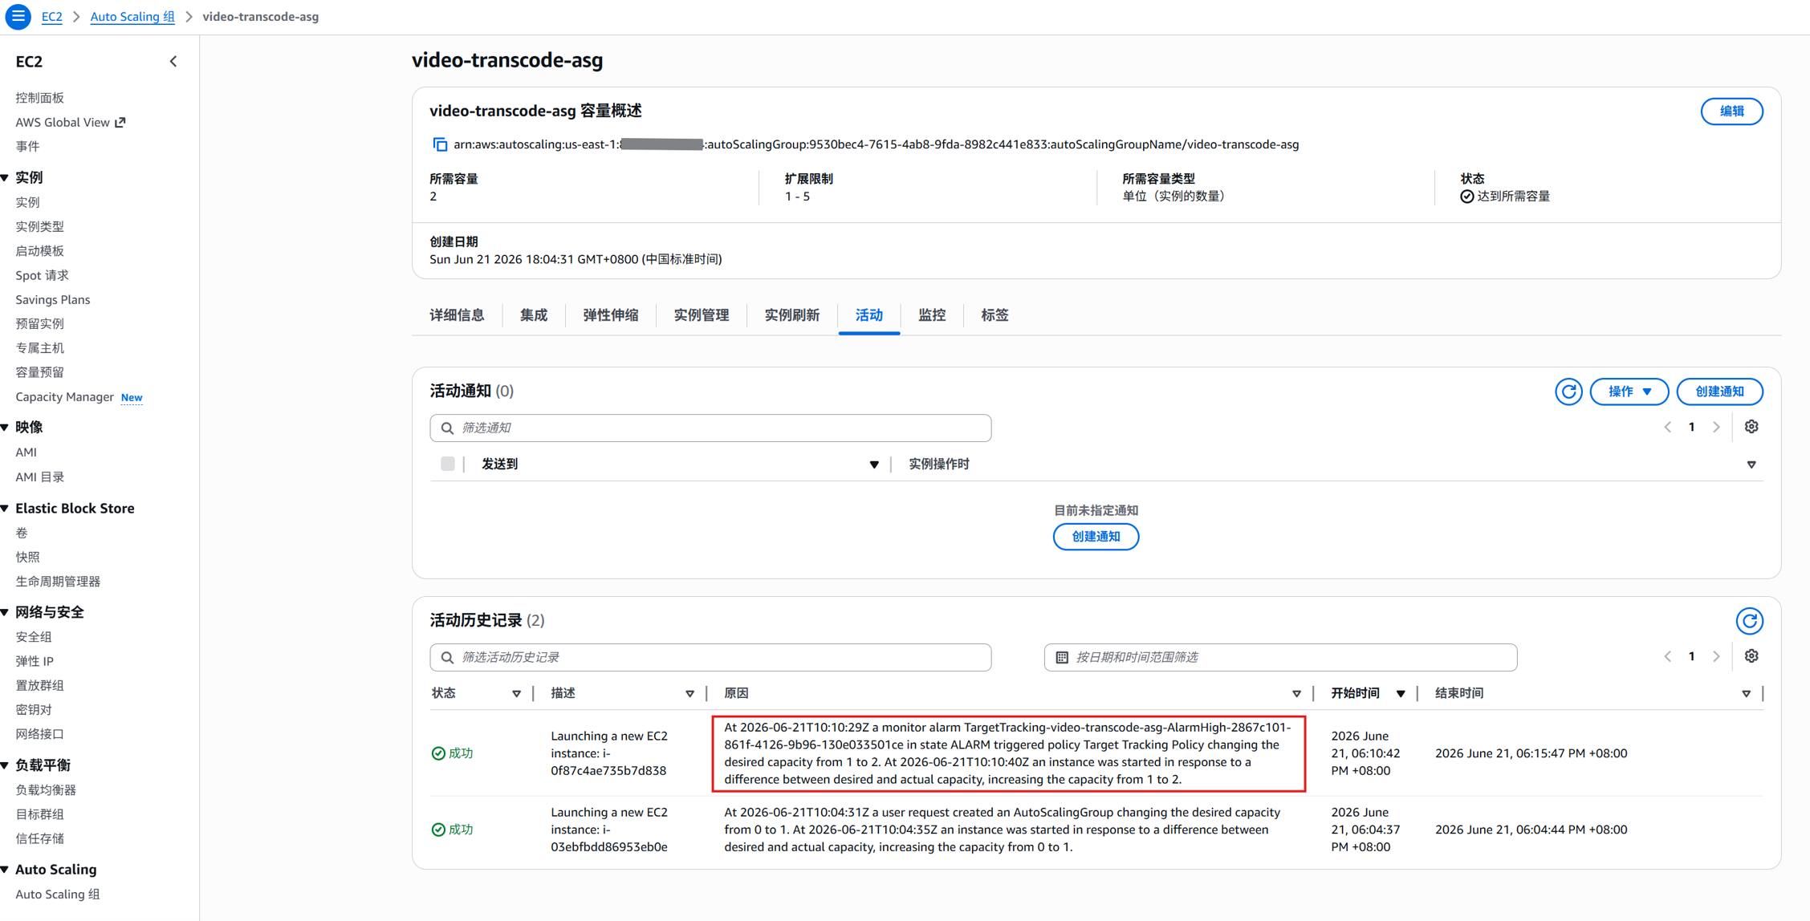Open 启动模板 in the sidebar
The width and height of the screenshot is (1810, 921).
[40, 251]
